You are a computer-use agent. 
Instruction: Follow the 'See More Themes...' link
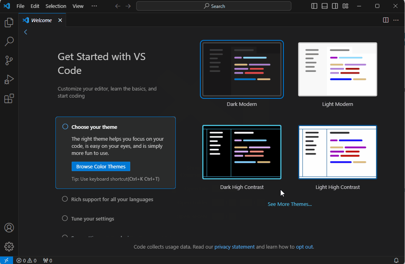click(x=290, y=204)
